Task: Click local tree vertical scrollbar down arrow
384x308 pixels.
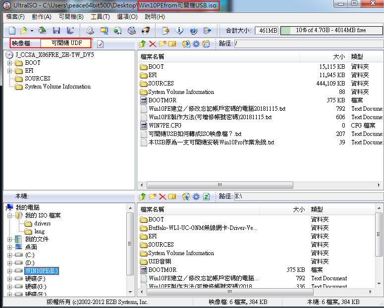Action: tap(130, 292)
